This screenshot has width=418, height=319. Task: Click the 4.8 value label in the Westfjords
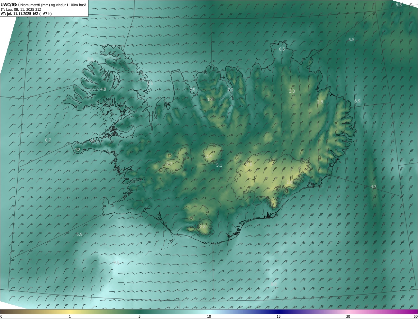click(x=103, y=89)
